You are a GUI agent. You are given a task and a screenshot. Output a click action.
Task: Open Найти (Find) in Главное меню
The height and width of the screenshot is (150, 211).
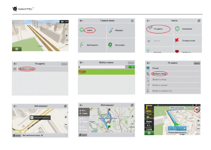point(90,30)
